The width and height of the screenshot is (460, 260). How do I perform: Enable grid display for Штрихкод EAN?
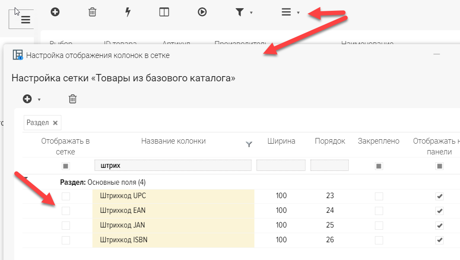pyautogui.click(x=66, y=211)
